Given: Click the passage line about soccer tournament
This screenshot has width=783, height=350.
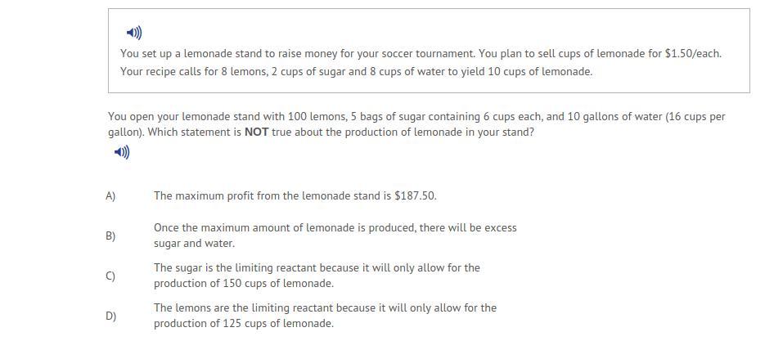Looking at the screenshot, I should point(421,53).
